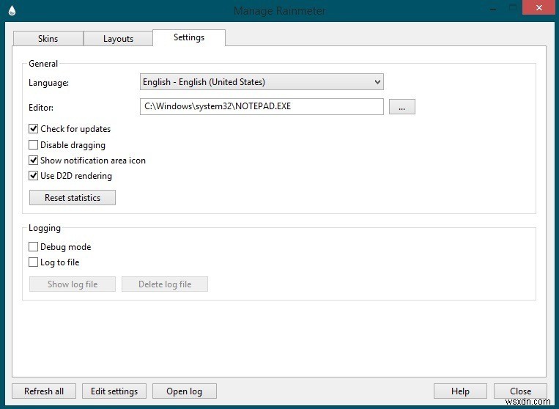Viewport: 559px width, 409px height.
Task: Enable Disable dragging checkbox
Action: [x=34, y=145]
